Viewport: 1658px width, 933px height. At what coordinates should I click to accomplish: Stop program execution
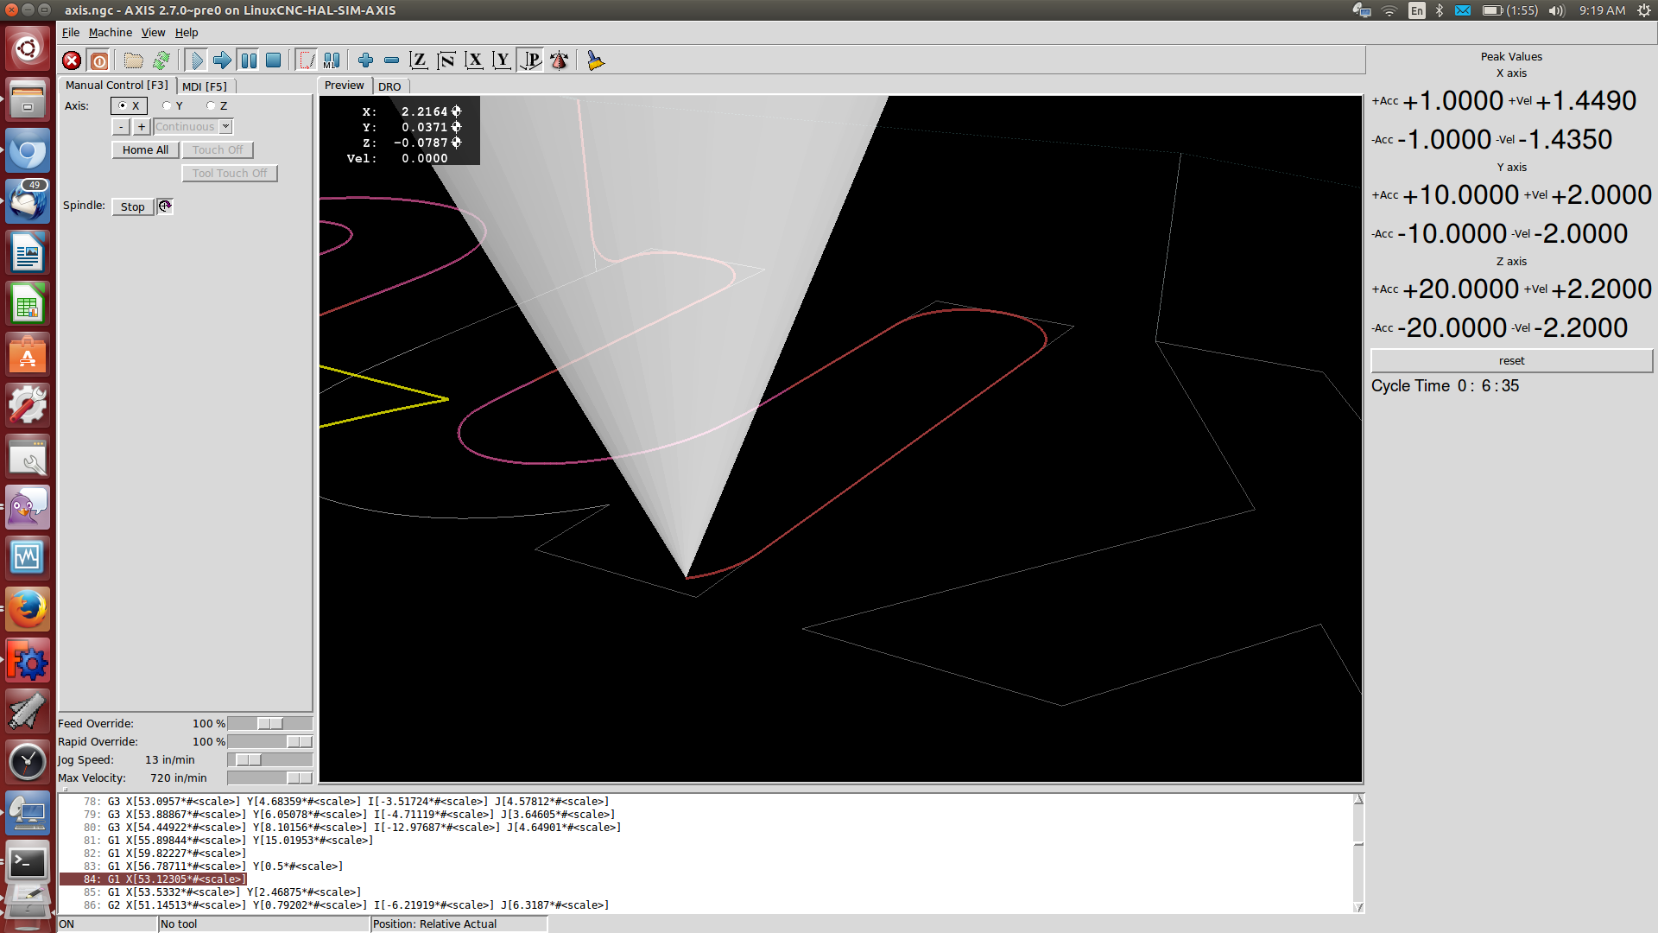tap(274, 60)
